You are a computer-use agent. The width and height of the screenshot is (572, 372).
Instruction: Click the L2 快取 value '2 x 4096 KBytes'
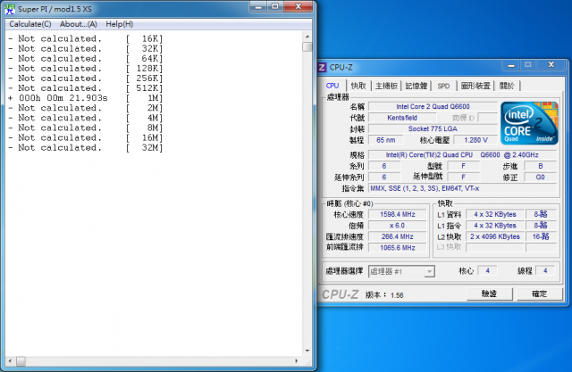click(495, 236)
